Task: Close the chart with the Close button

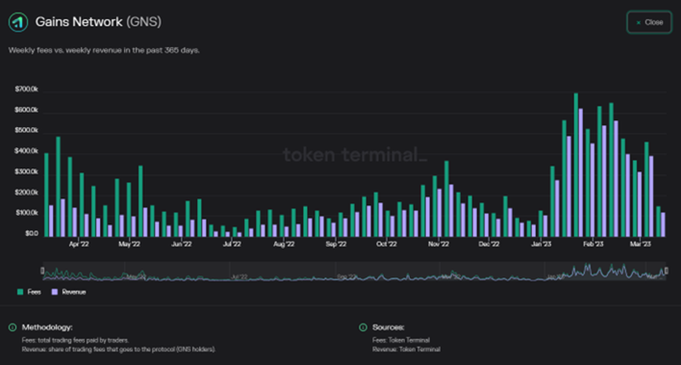Action: point(649,23)
